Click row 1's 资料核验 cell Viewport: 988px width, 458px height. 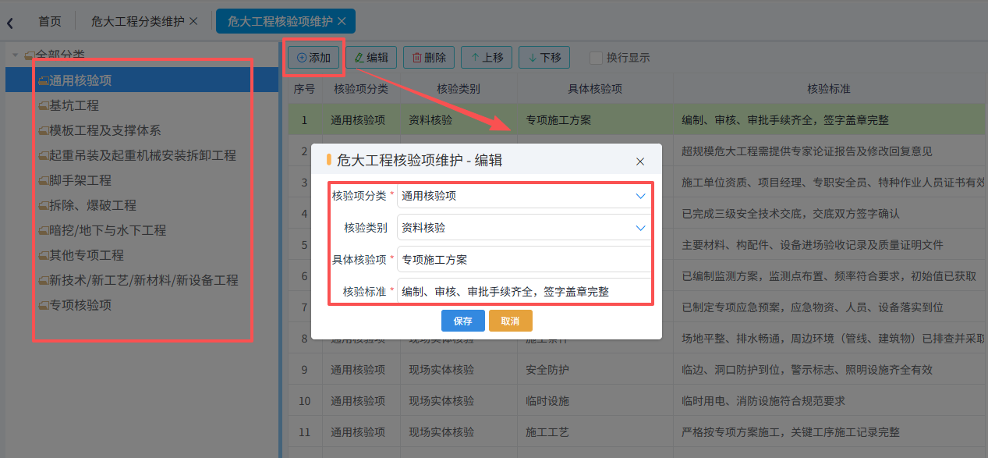point(459,120)
